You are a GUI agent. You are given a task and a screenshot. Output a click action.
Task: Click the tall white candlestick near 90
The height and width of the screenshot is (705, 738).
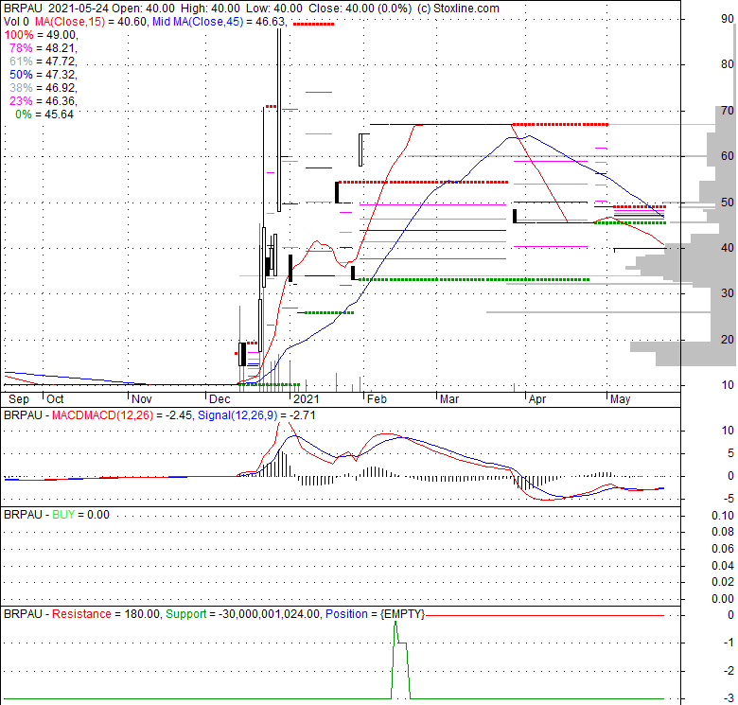tap(279, 120)
